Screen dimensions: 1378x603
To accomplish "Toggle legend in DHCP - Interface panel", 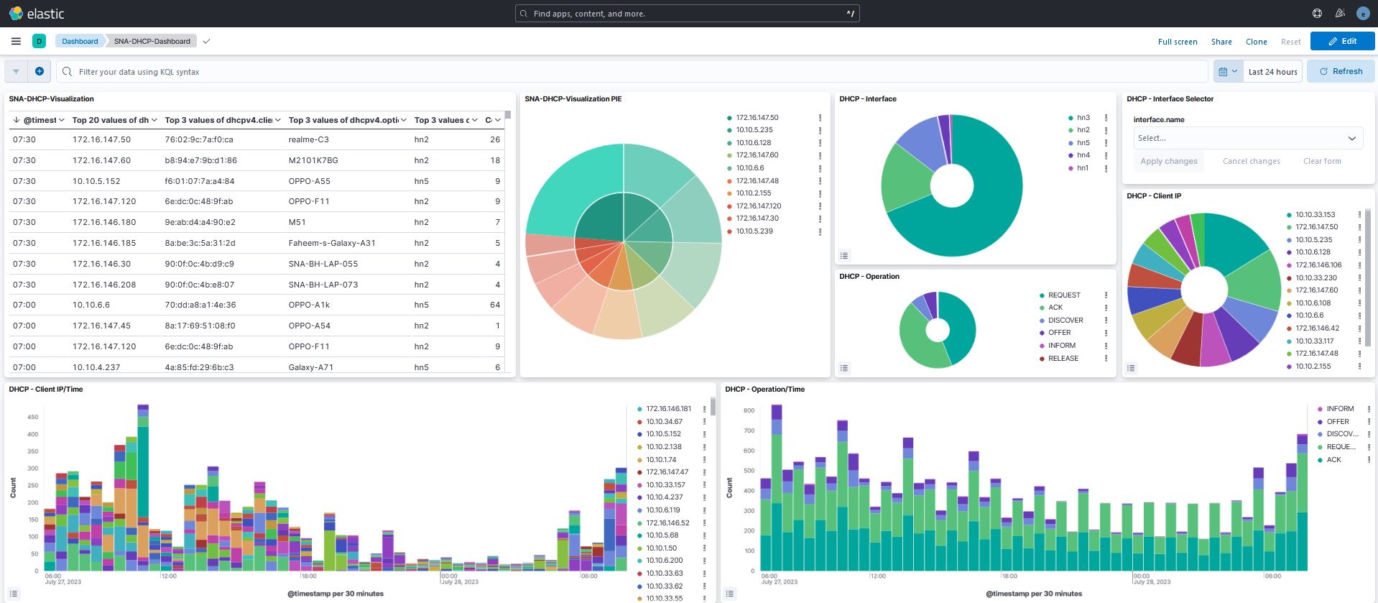I will 844,255.
